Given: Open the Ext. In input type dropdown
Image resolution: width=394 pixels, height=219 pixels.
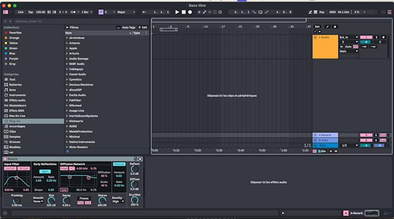Looking at the screenshot, I should (x=349, y=37).
